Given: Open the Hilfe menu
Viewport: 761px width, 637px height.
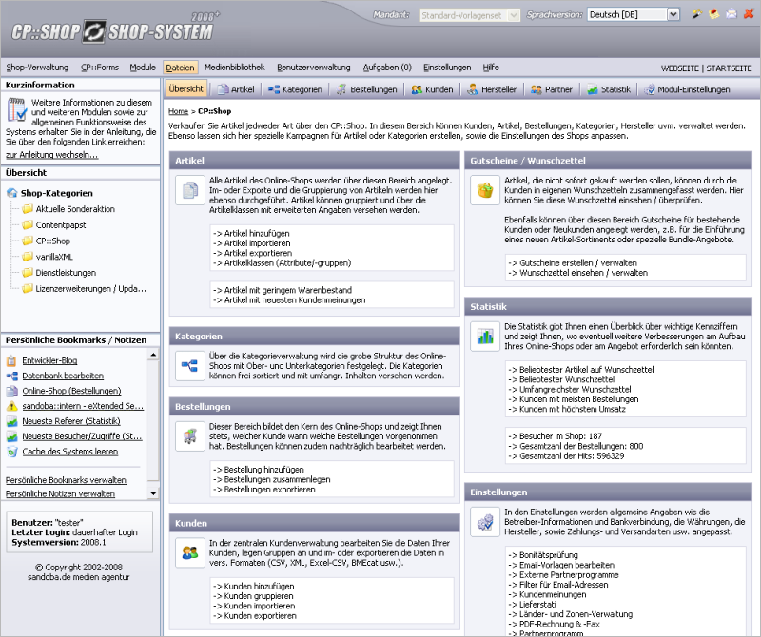Looking at the screenshot, I should 491,68.
